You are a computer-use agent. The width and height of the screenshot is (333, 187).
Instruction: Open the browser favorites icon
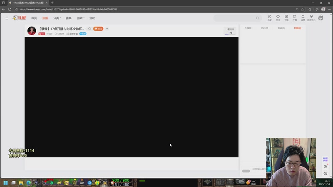(x=317, y=9)
